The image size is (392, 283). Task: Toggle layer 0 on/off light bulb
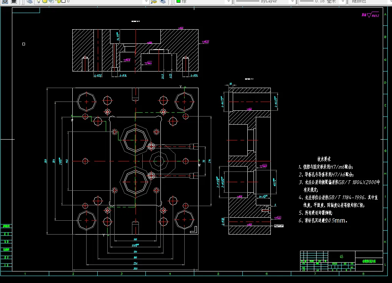coord(38,1)
